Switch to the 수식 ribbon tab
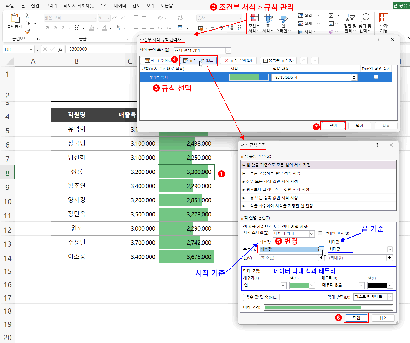Viewport: 410px width, 343px height. click(104, 6)
